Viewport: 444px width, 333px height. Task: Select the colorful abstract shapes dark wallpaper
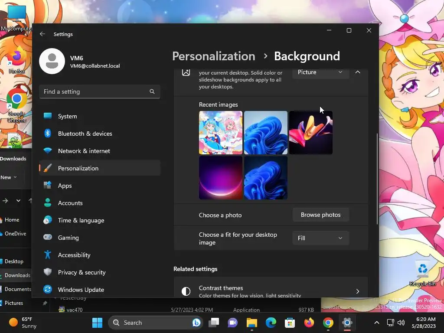pyautogui.click(x=310, y=133)
